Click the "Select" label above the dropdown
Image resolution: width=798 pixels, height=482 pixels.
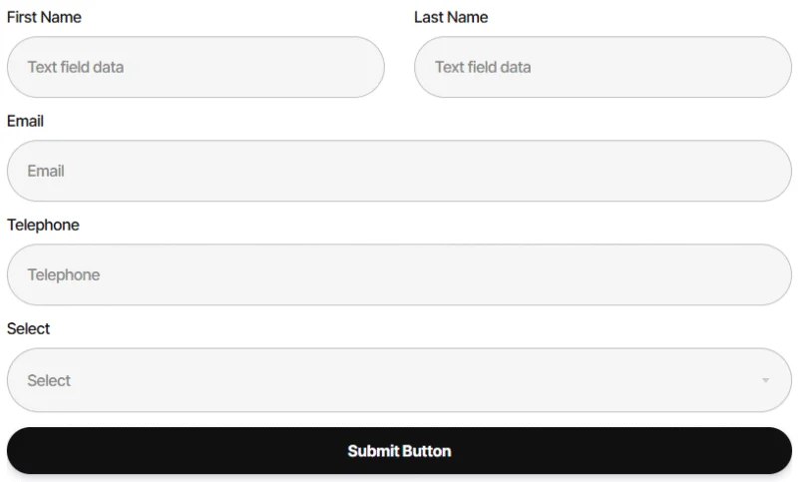29,328
